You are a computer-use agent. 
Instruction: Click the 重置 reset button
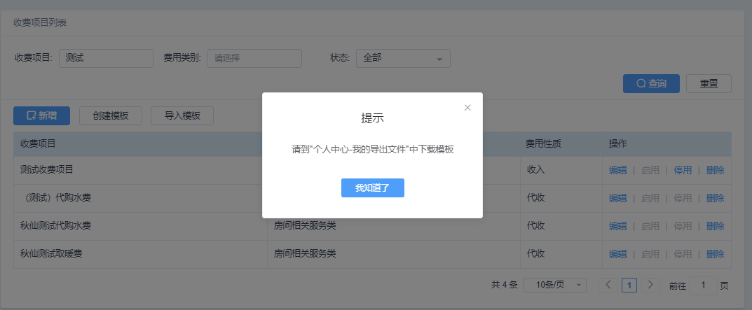[x=709, y=83]
